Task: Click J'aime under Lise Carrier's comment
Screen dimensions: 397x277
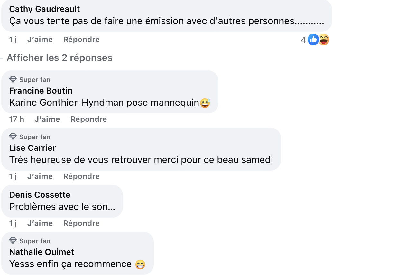Action: pos(40,176)
